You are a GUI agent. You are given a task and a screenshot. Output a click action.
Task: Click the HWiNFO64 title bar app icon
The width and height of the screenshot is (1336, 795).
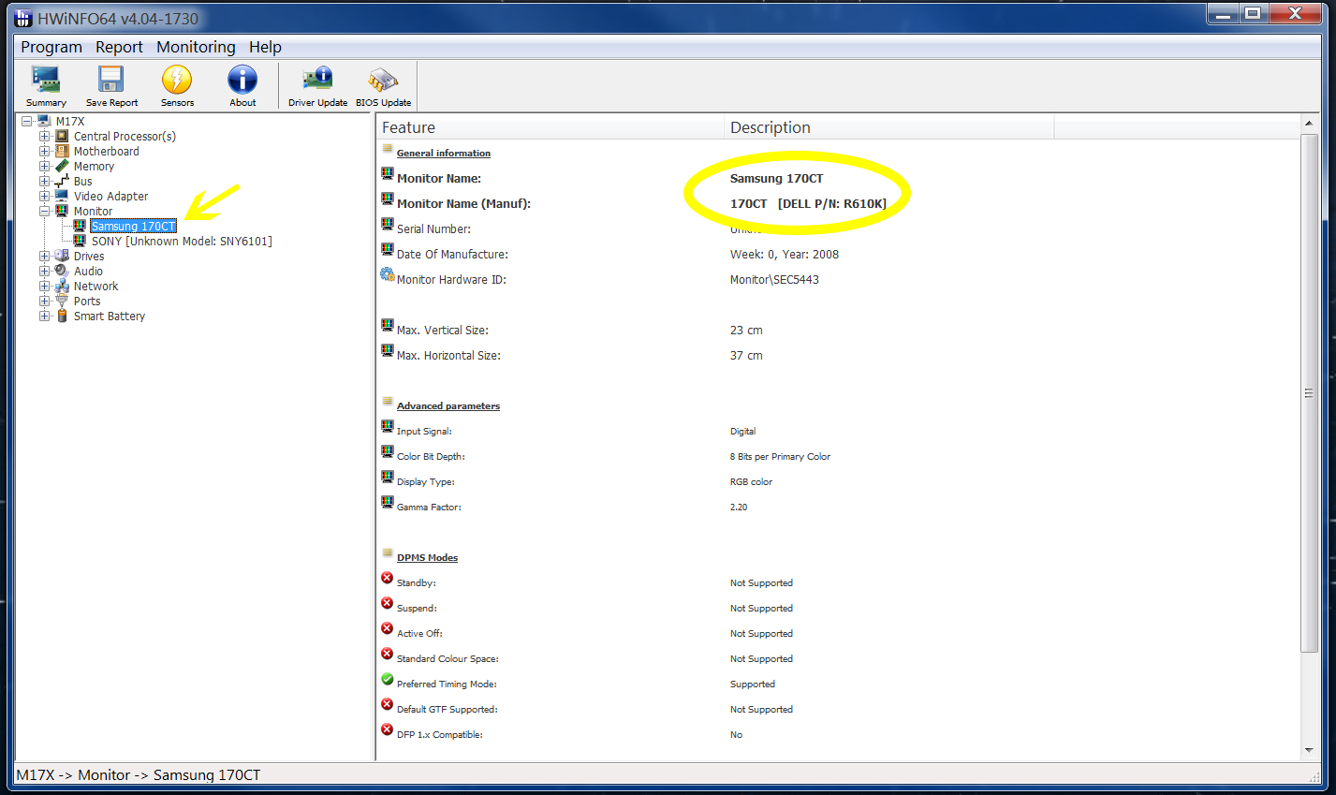point(24,18)
